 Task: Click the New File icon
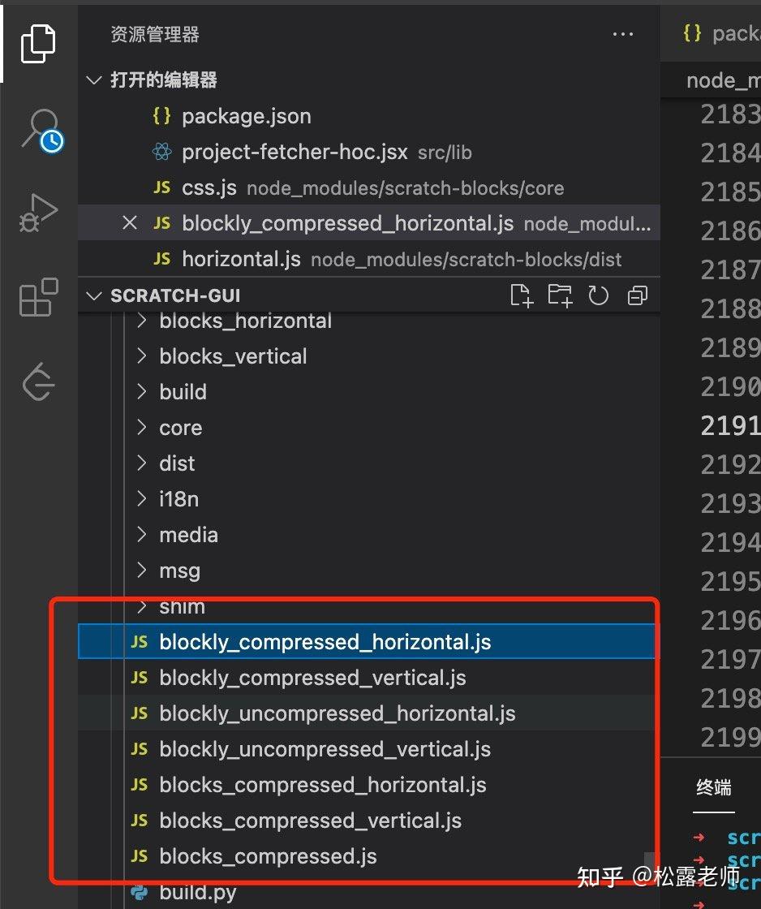tap(521, 295)
